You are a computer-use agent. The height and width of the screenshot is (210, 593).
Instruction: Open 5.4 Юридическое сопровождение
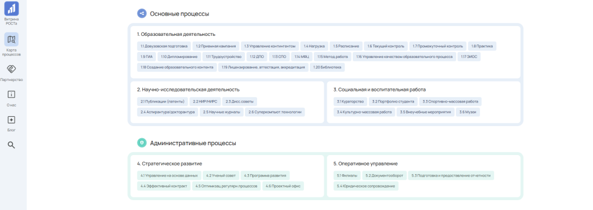366,186
